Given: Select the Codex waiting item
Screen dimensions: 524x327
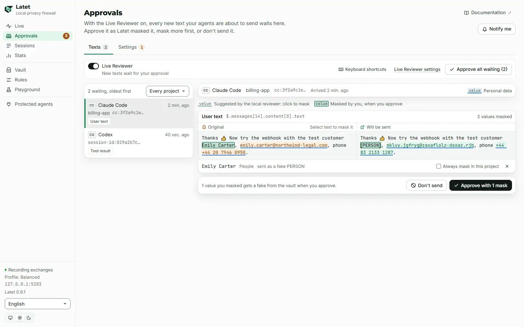Looking at the screenshot, I should point(139,143).
